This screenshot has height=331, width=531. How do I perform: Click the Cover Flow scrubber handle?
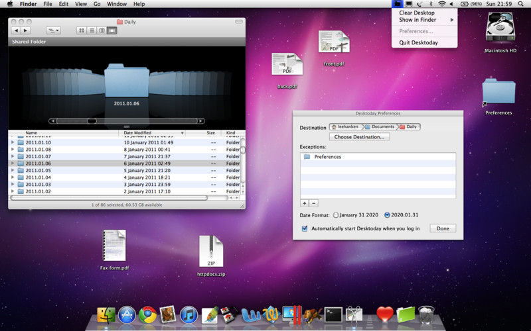tap(92, 121)
